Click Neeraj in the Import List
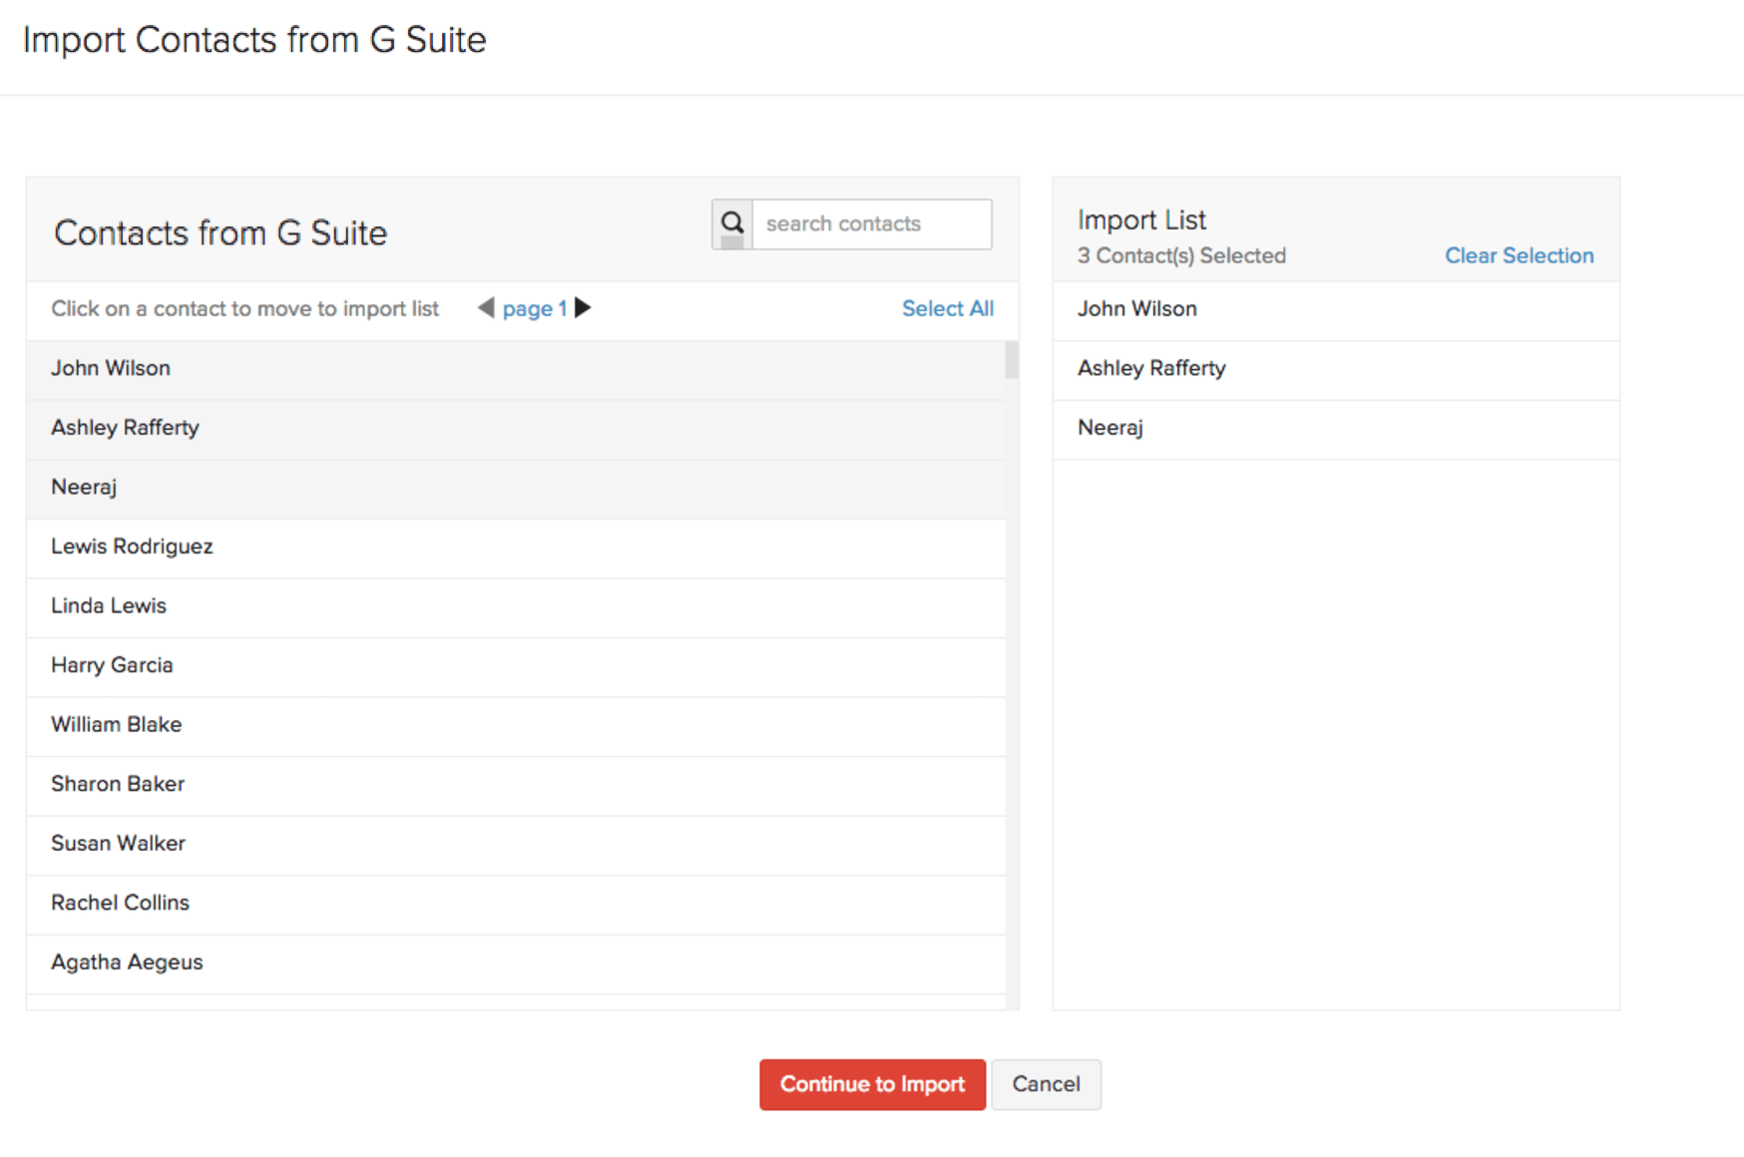 pos(1107,427)
